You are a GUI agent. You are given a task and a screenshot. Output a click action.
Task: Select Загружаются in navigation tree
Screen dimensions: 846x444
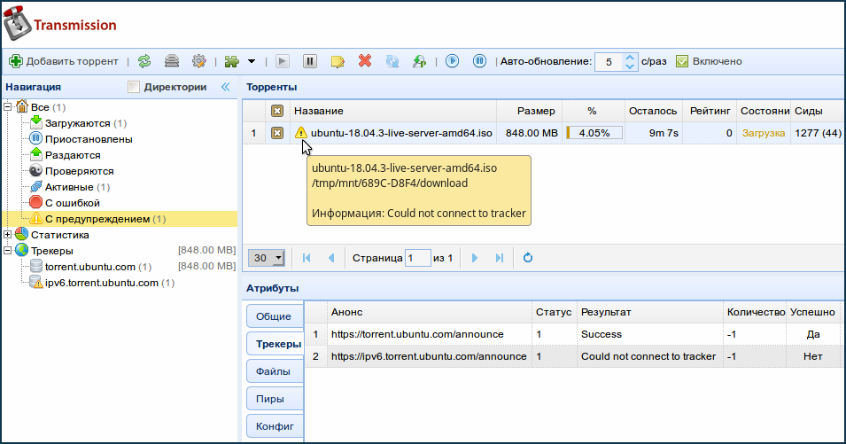pos(79,123)
